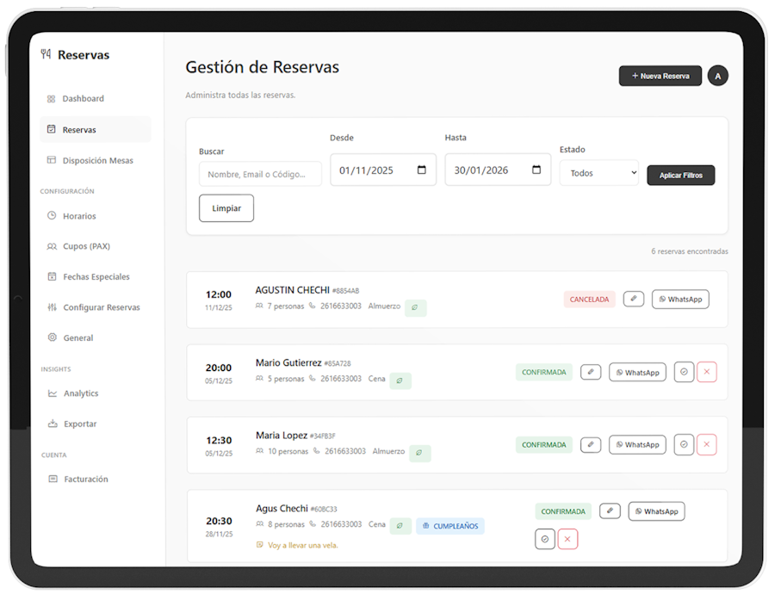The height and width of the screenshot is (594, 775).
Task: Click the edit pencil for AGUSTIN CHECHI
Action: click(633, 299)
